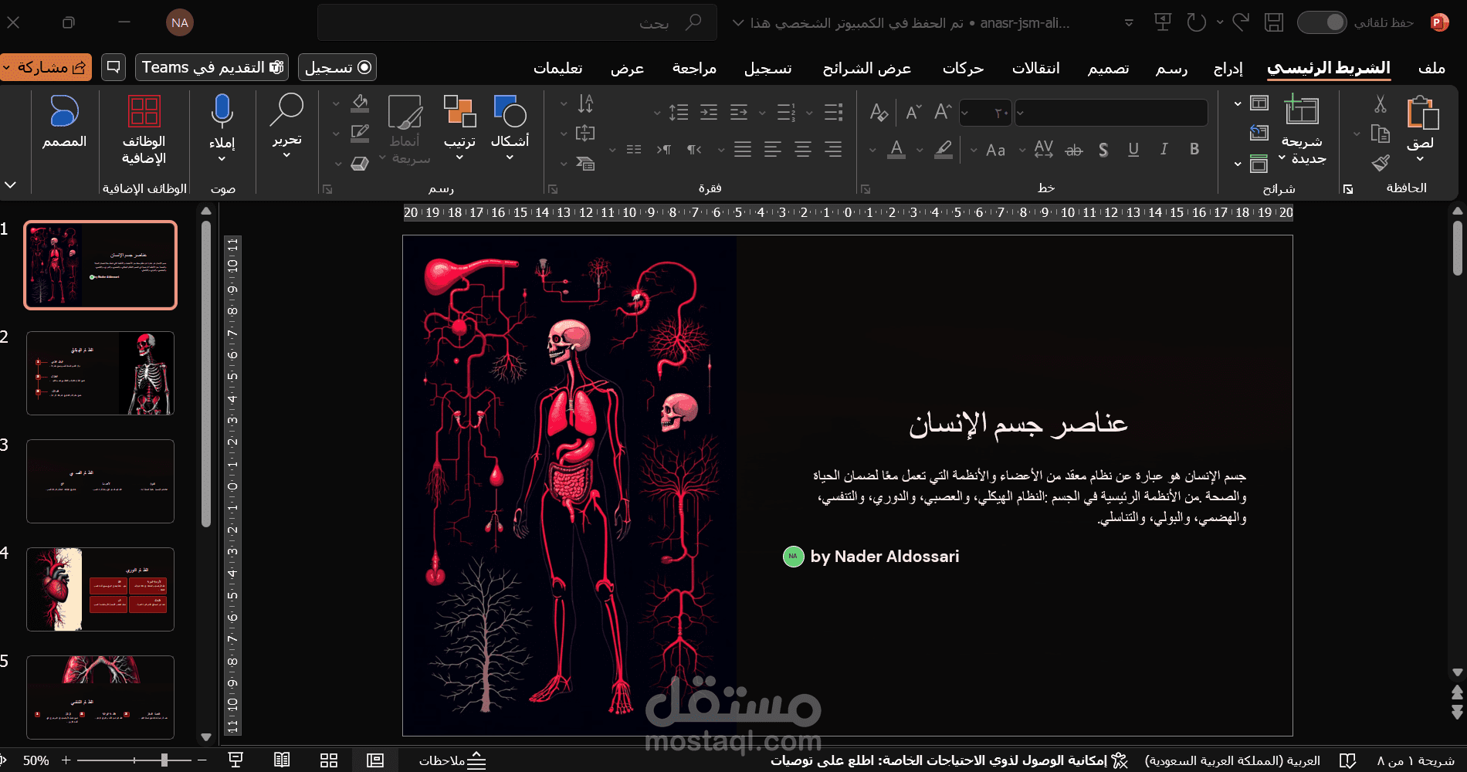Viewport: 1467px width, 772px height.
Task: Click the التقديم في Teams button
Action: (210, 67)
